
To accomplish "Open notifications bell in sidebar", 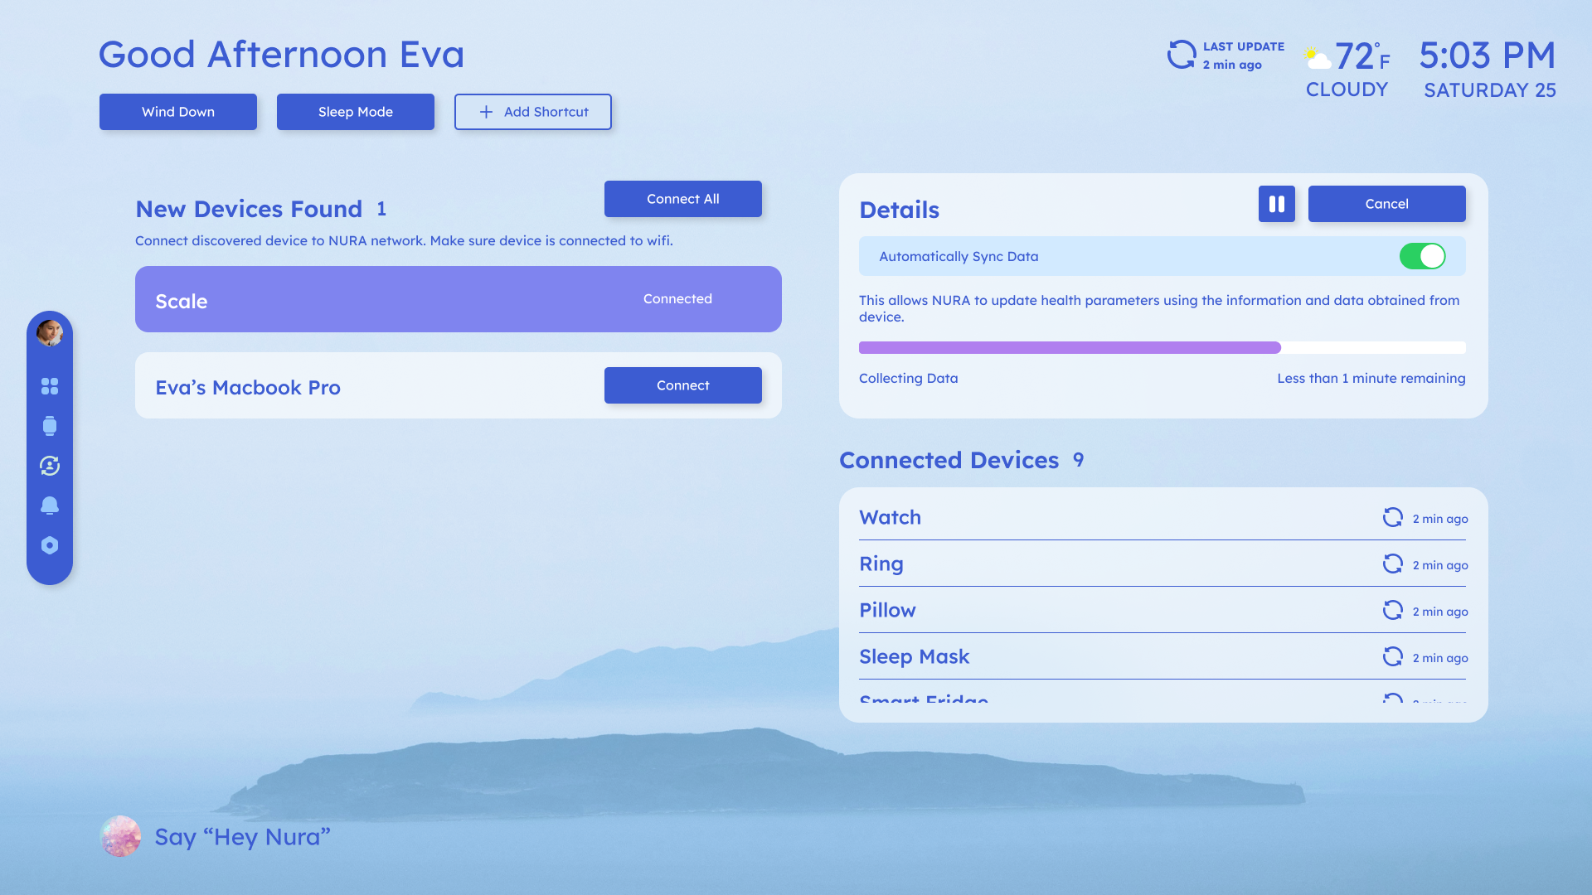I will [x=50, y=506].
